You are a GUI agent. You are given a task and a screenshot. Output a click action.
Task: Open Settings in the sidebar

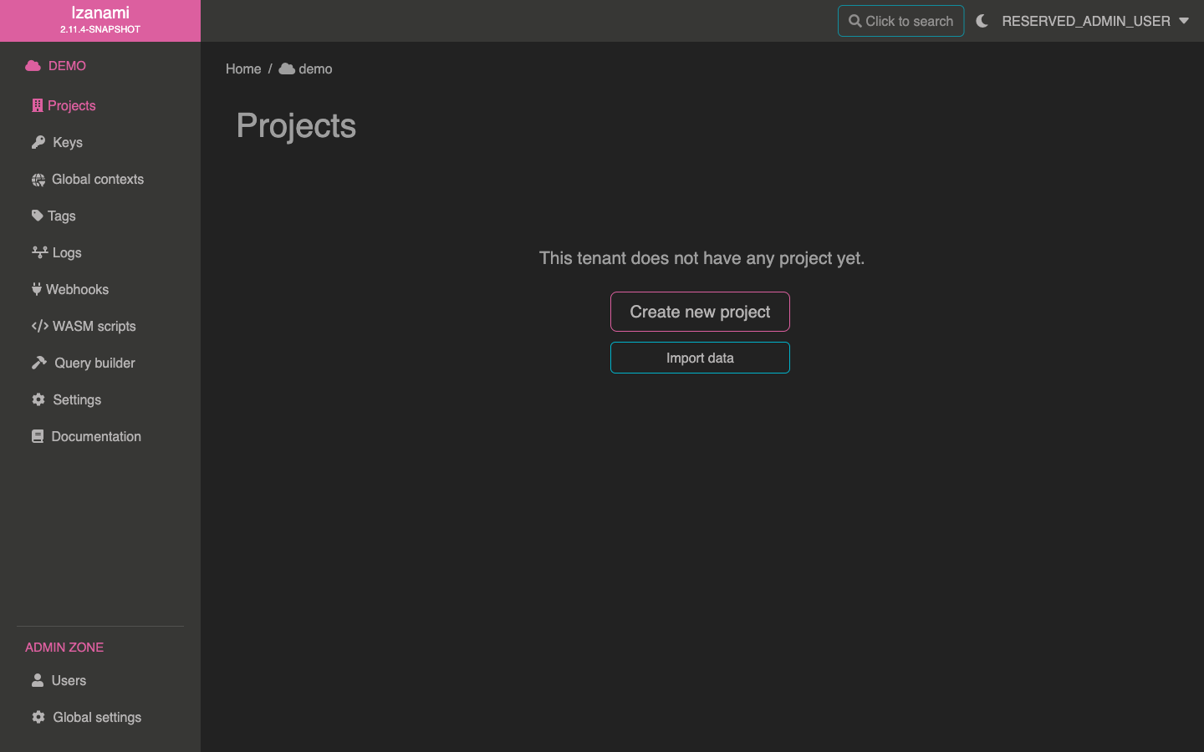pyautogui.click(x=77, y=399)
